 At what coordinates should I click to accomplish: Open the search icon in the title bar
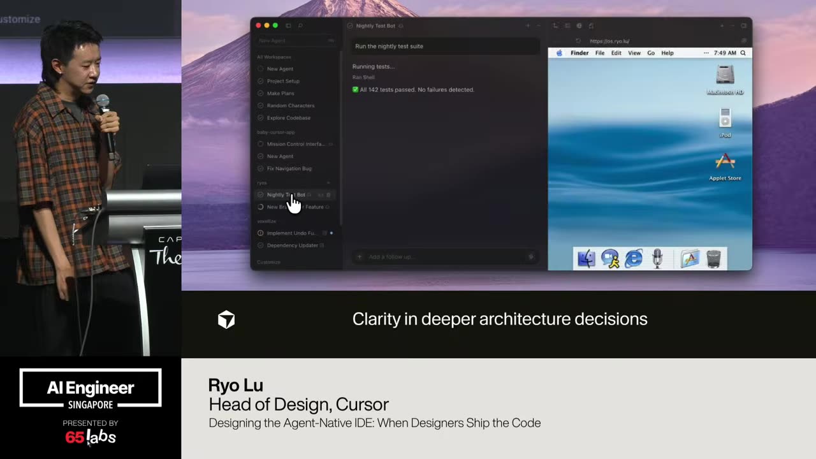point(300,25)
